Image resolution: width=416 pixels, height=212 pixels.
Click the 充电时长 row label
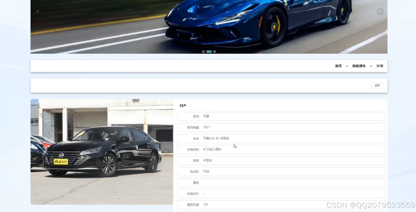point(193,194)
